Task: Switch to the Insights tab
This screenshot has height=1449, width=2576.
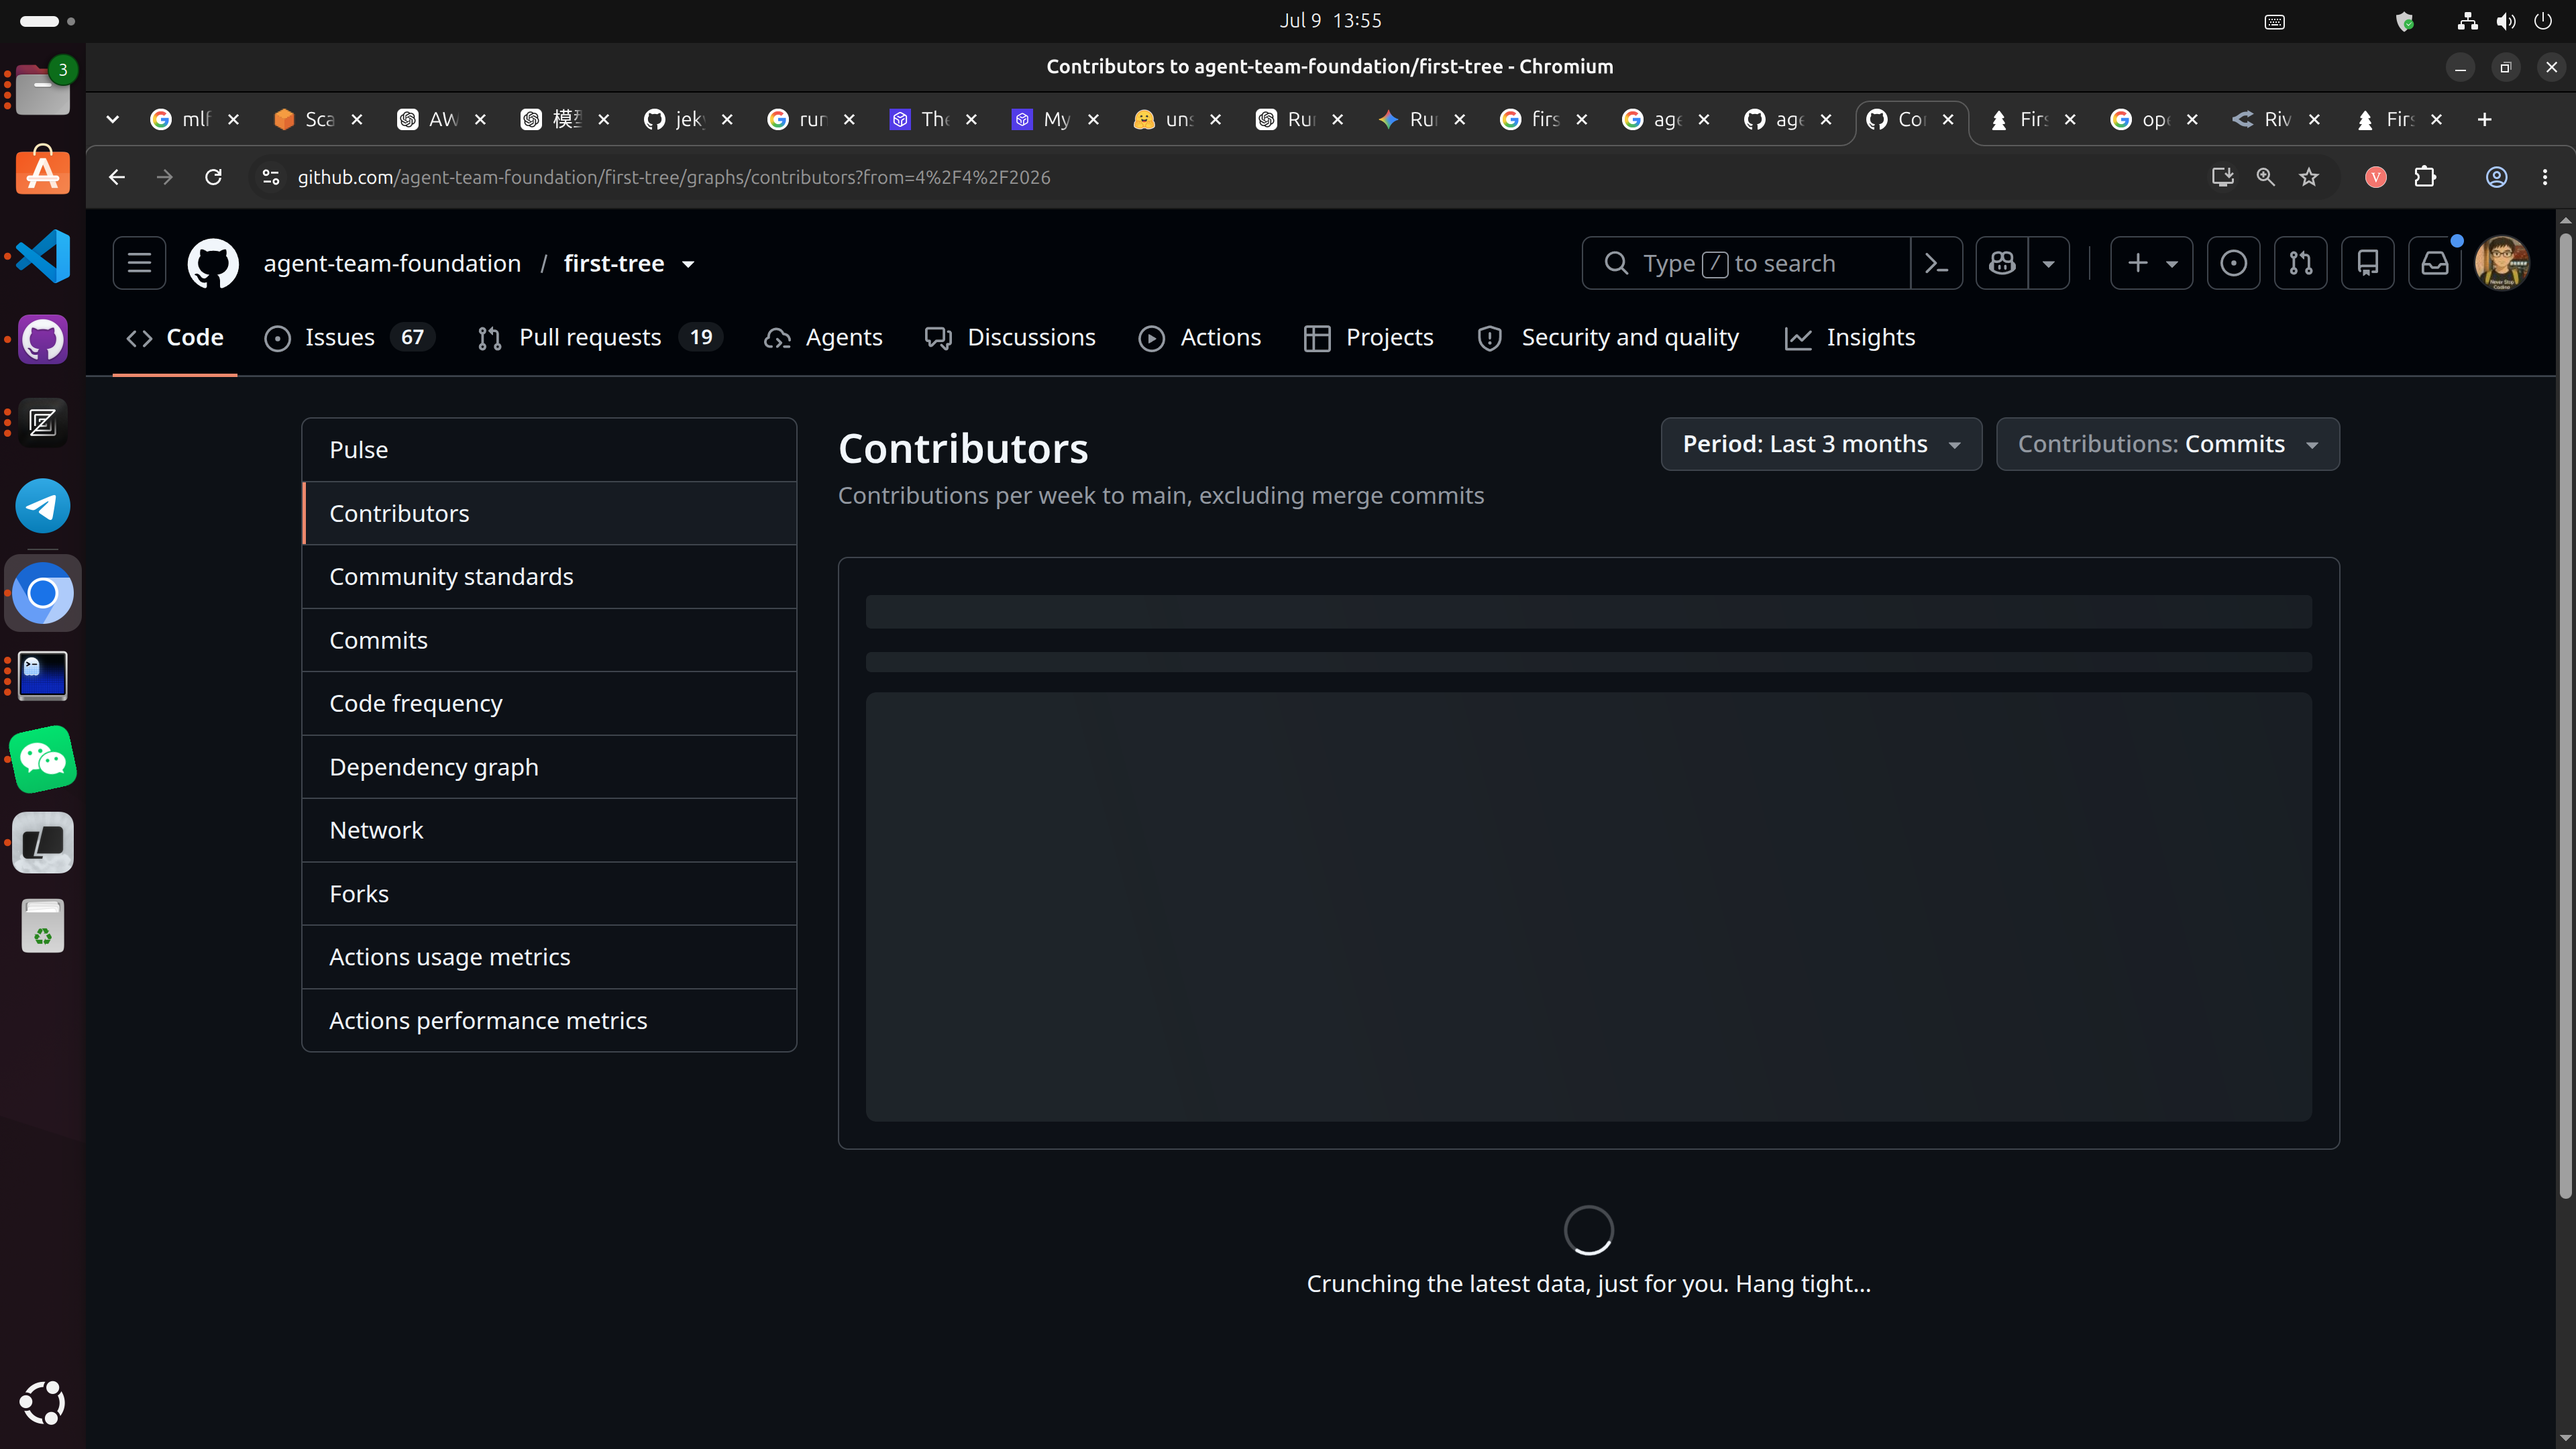Action: 1850,337
